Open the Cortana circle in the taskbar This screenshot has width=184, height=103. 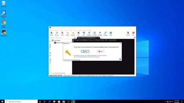40,102
